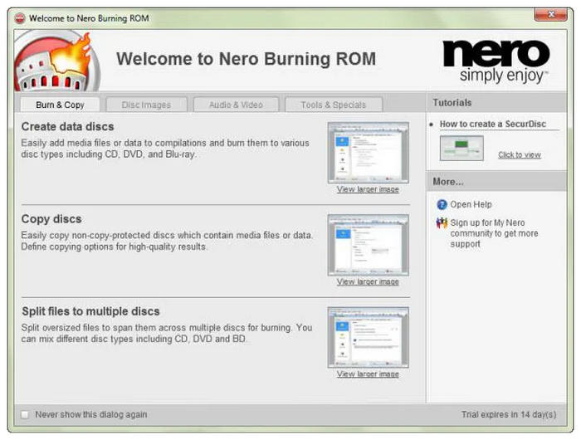Click the Welcome to Nero Burning ROM heading
Viewport: 581px width, 440px height.
246,59
